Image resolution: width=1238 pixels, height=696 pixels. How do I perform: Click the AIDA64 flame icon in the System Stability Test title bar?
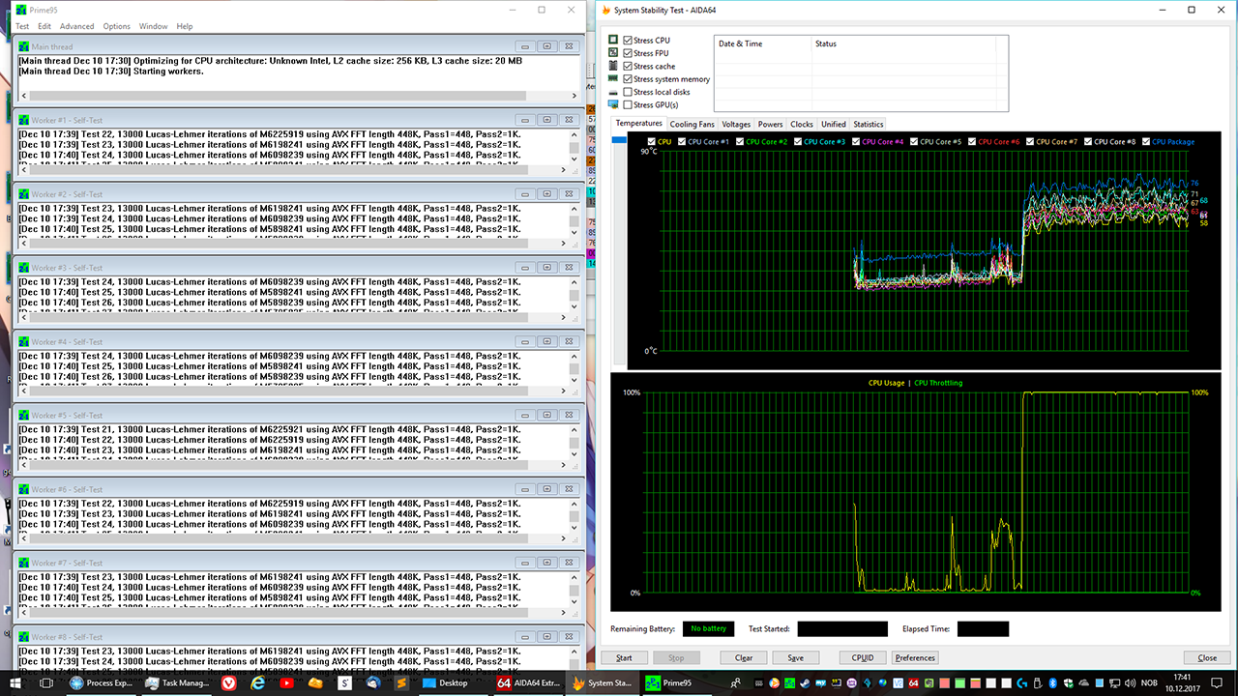point(605,10)
